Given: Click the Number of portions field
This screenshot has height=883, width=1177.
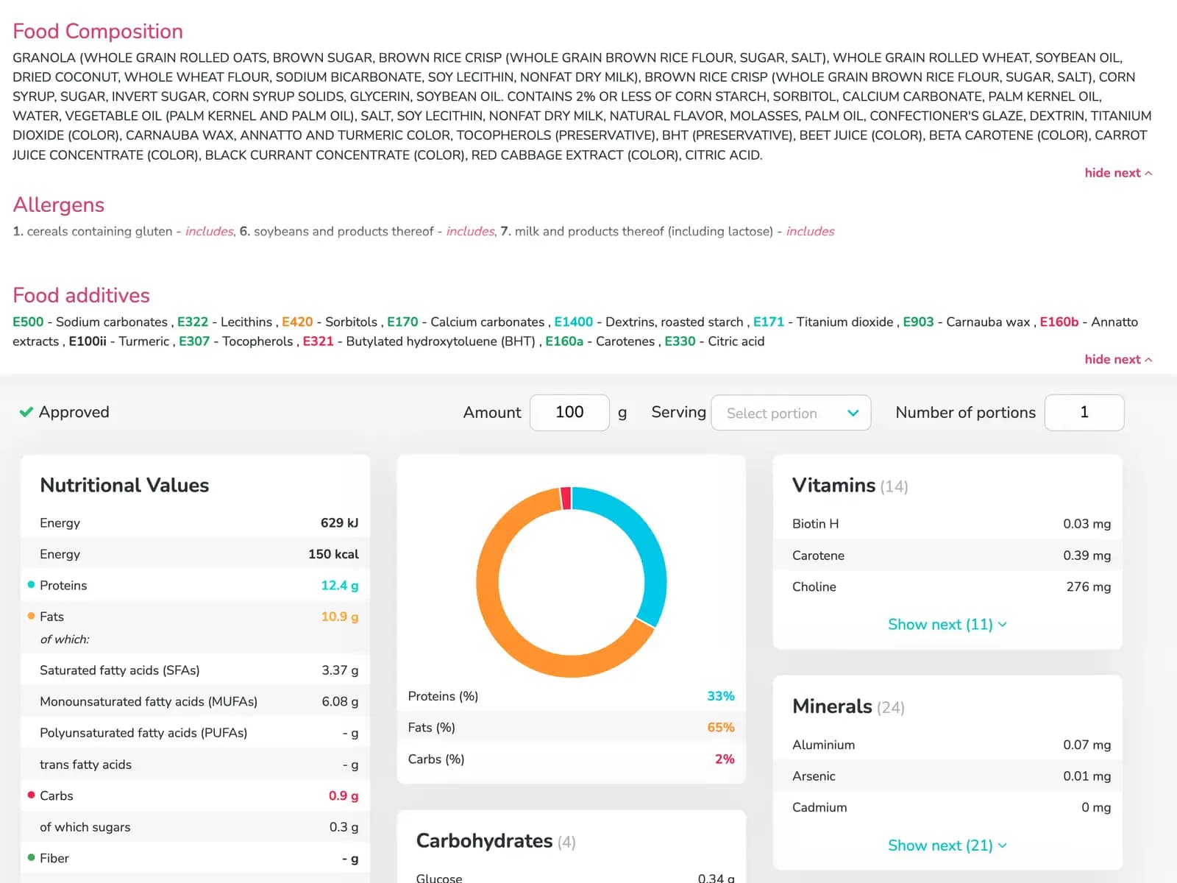Looking at the screenshot, I should click(1084, 412).
